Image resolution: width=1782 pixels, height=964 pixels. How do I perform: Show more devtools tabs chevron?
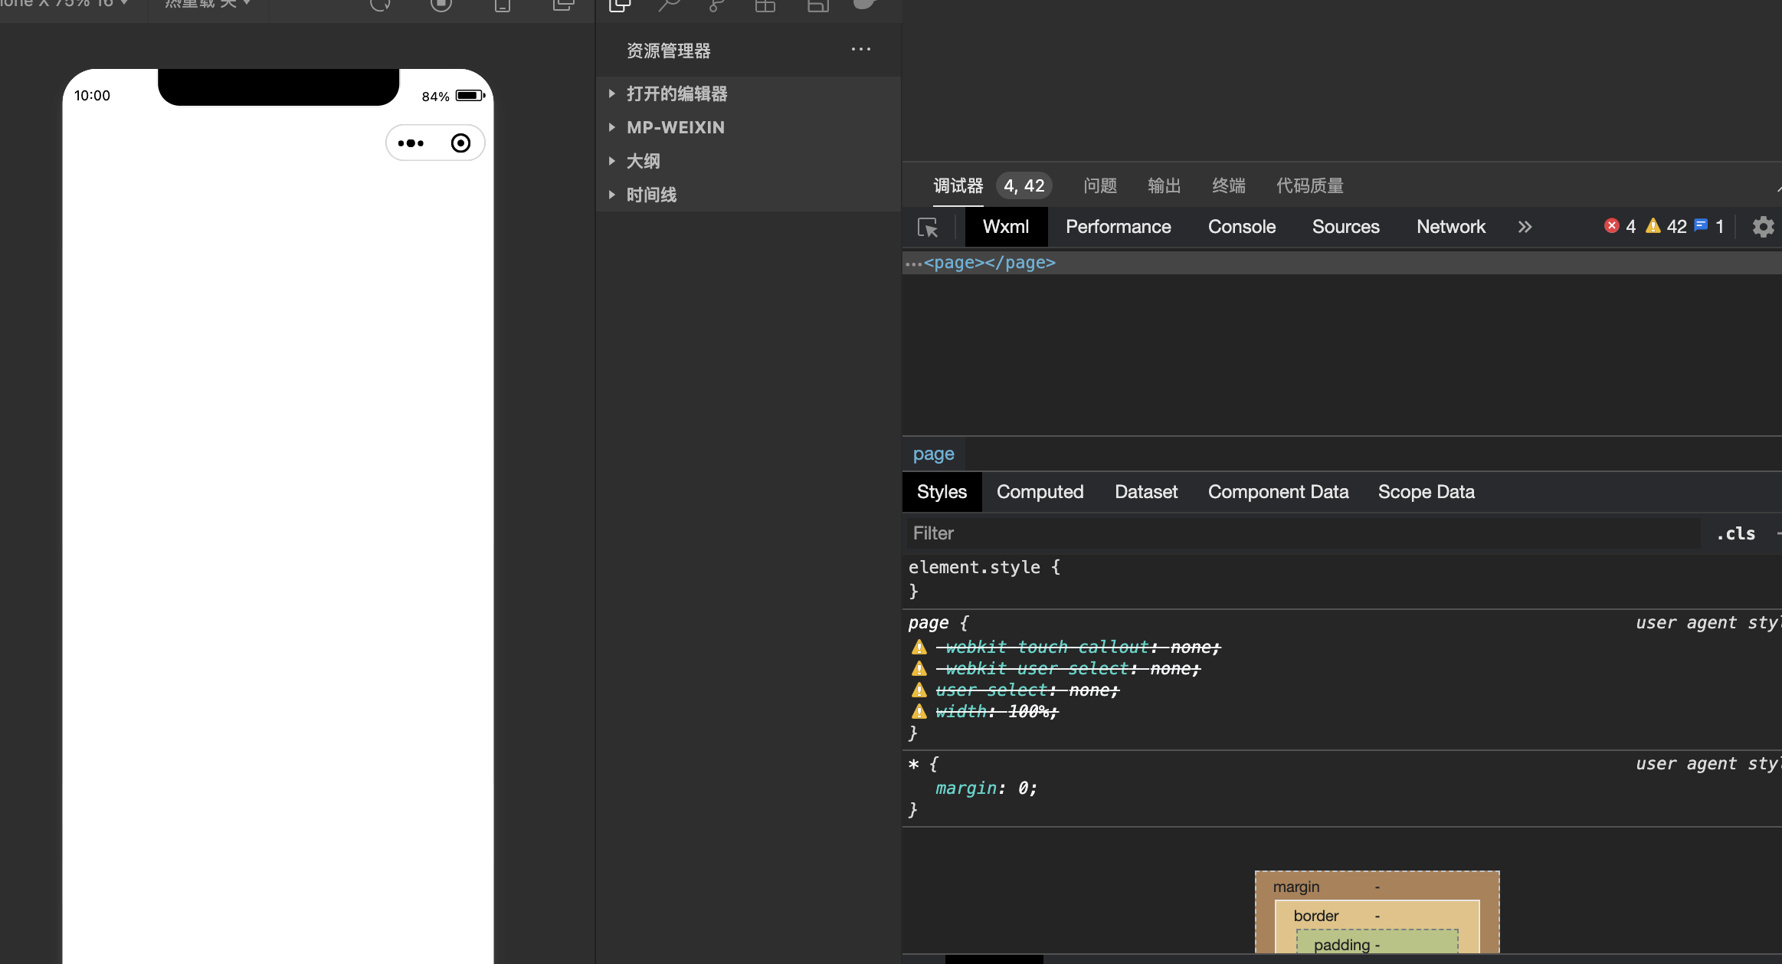(1525, 227)
